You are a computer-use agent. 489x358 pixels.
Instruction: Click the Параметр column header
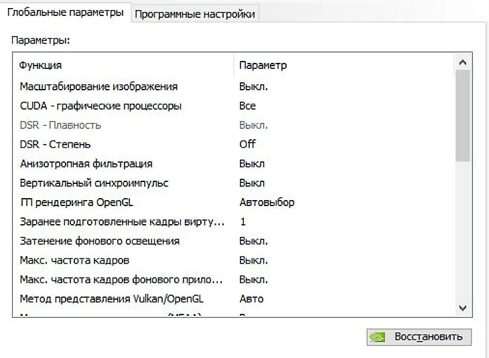point(263,65)
